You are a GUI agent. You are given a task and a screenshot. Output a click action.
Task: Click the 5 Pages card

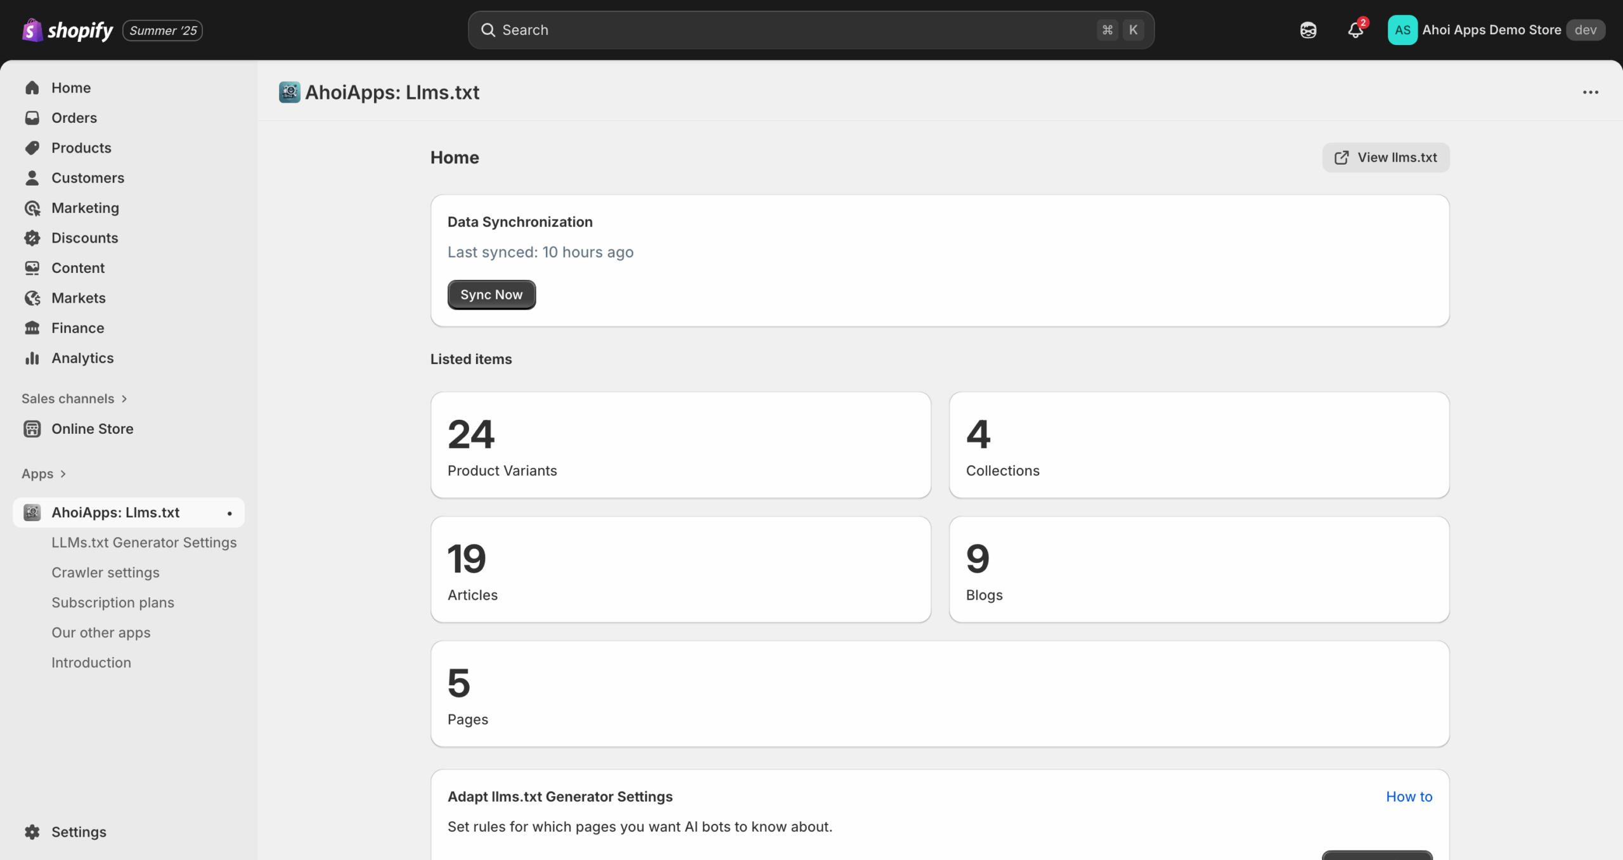point(940,694)
